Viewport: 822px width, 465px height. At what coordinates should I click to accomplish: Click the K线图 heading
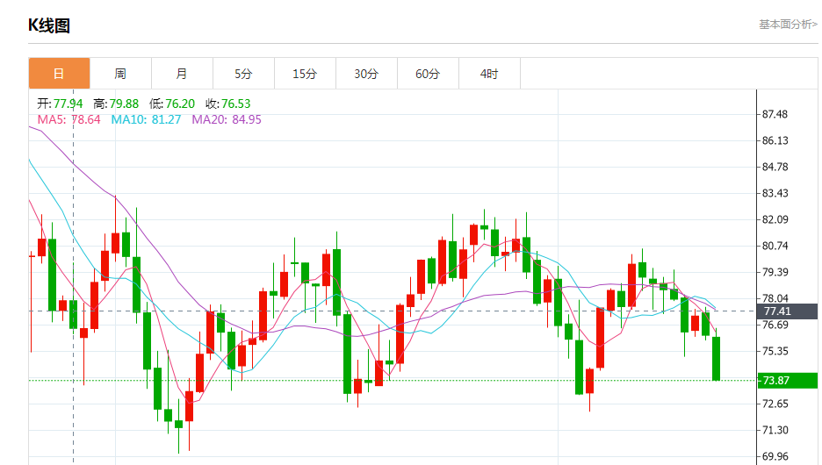pyautogui.click(x=49, y=25)
